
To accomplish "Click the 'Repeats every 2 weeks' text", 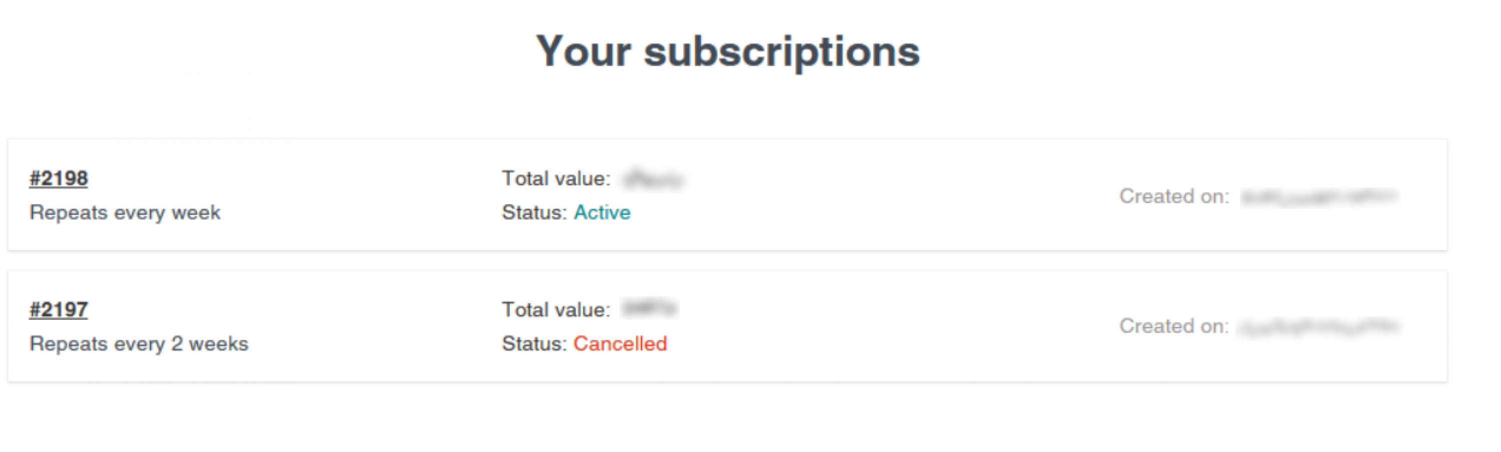I will (139, 344).
